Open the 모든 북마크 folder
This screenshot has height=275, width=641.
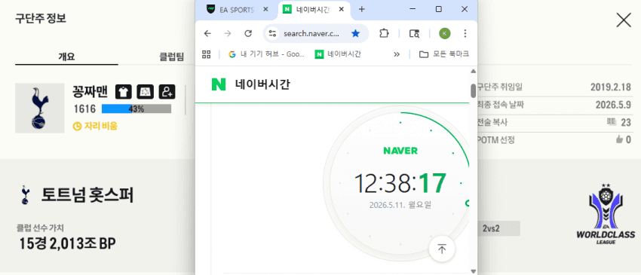(444, 54)
